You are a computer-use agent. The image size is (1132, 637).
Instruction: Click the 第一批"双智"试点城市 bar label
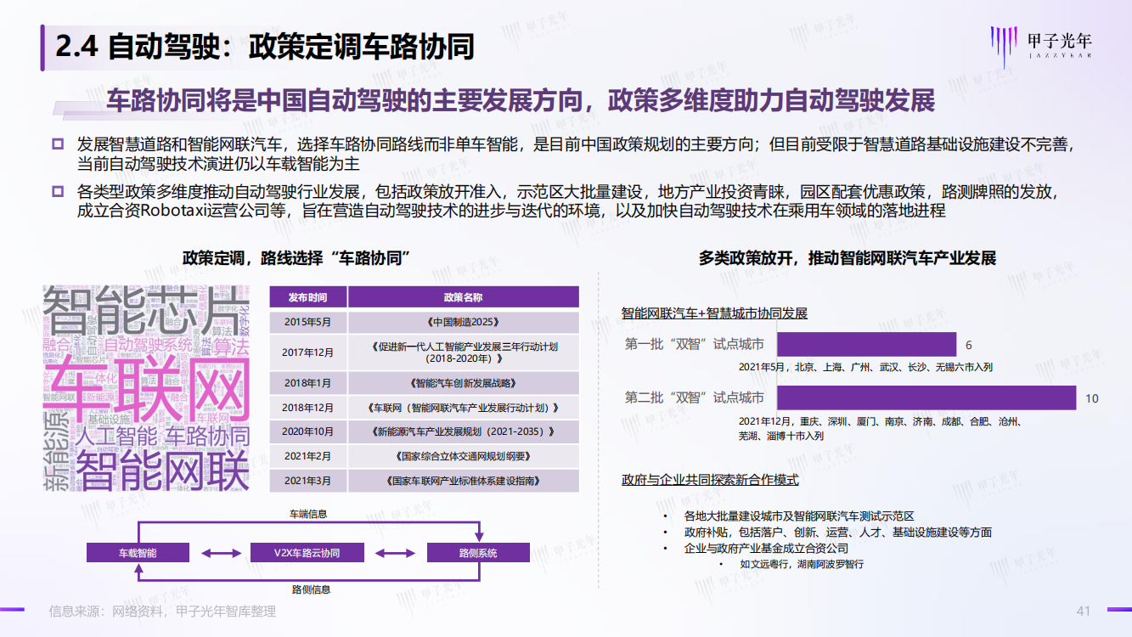(x=695, y=345)
